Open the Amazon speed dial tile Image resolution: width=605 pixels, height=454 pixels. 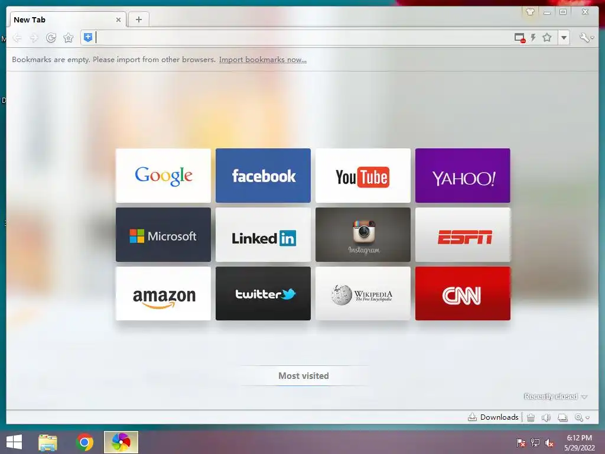(163, 293)
